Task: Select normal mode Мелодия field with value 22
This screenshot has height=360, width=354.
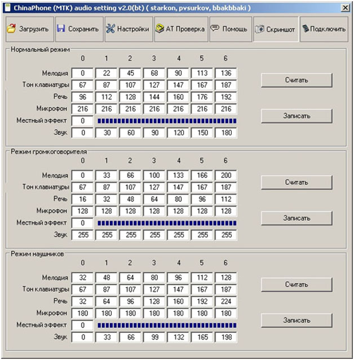Action: 107,73
